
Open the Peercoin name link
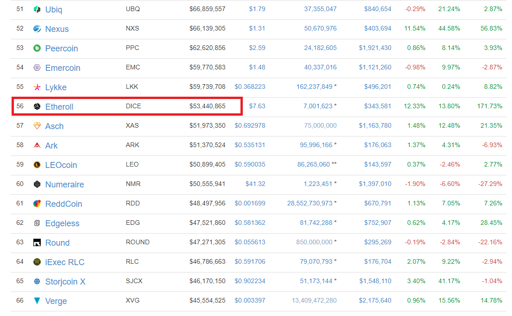click(x=61, y=49)
